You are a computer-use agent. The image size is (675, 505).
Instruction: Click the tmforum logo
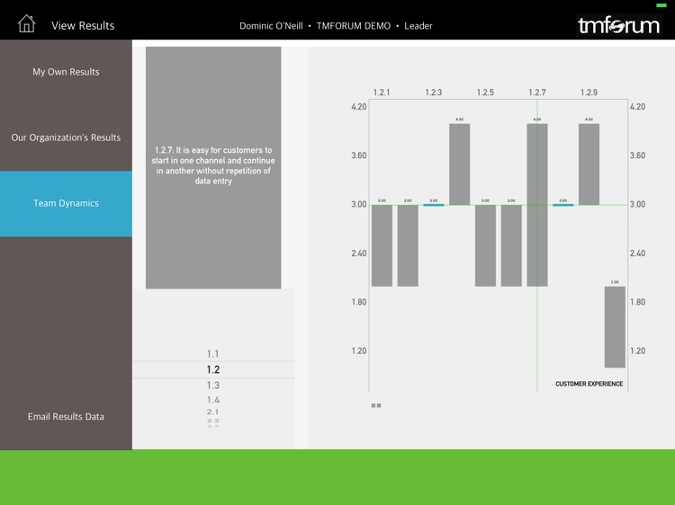click(618, 25)
